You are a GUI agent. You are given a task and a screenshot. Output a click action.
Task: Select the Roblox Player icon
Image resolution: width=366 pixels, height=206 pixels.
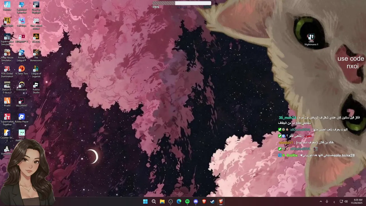22,118
